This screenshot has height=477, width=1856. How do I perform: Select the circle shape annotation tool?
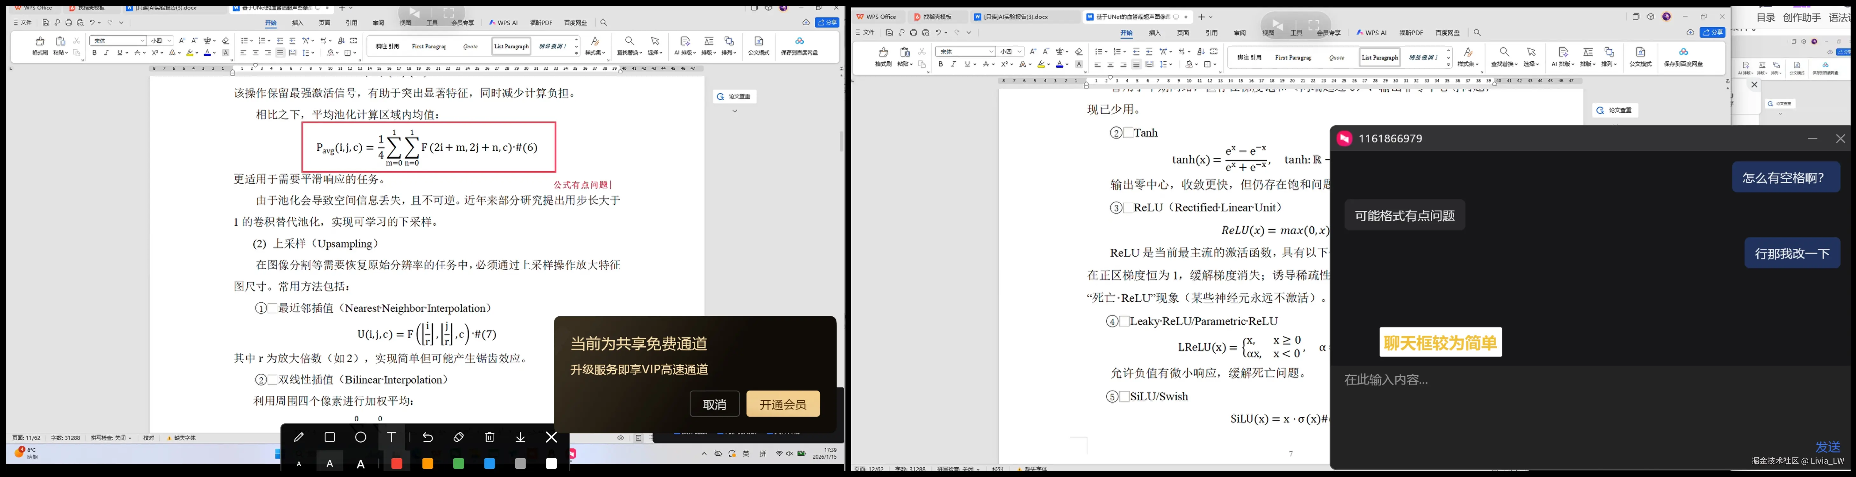click(361, 437)
